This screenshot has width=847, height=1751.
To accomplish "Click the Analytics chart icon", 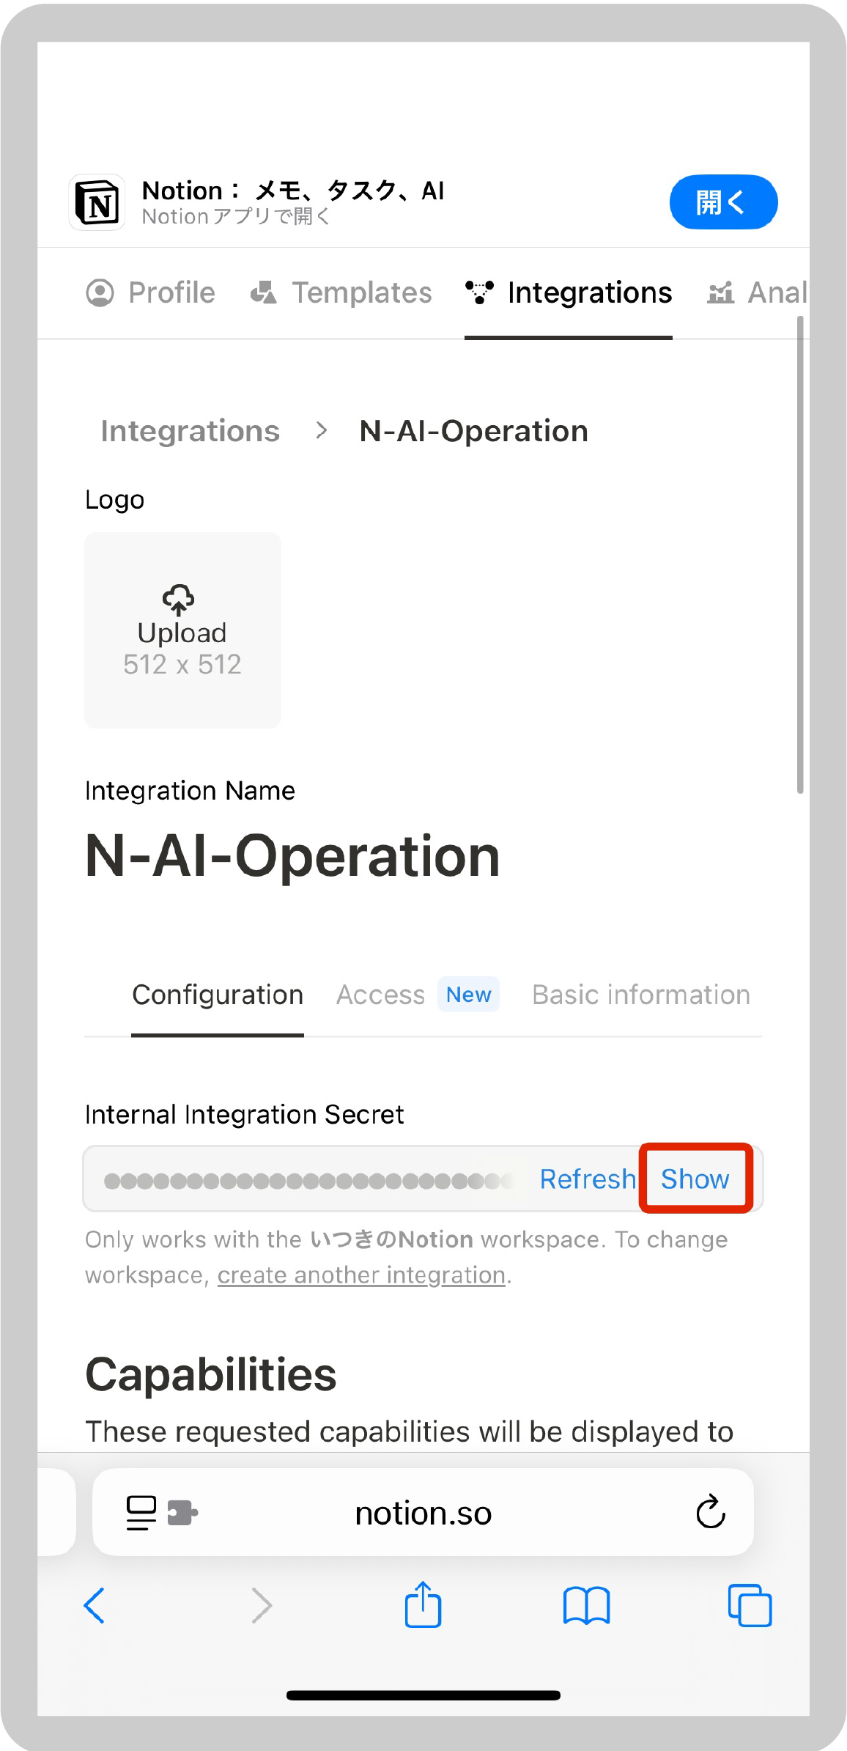I will click(721, 293).
